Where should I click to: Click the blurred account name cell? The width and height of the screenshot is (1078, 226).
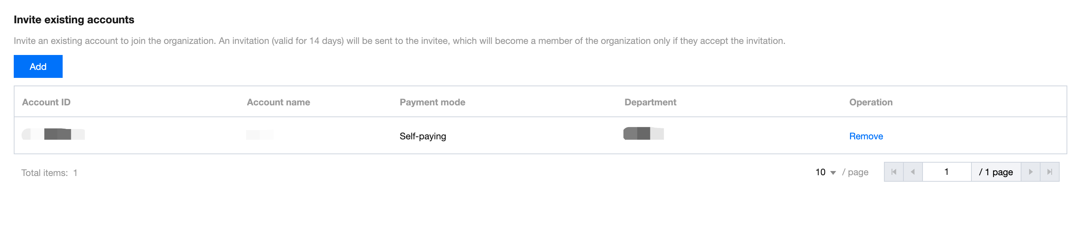260,135
